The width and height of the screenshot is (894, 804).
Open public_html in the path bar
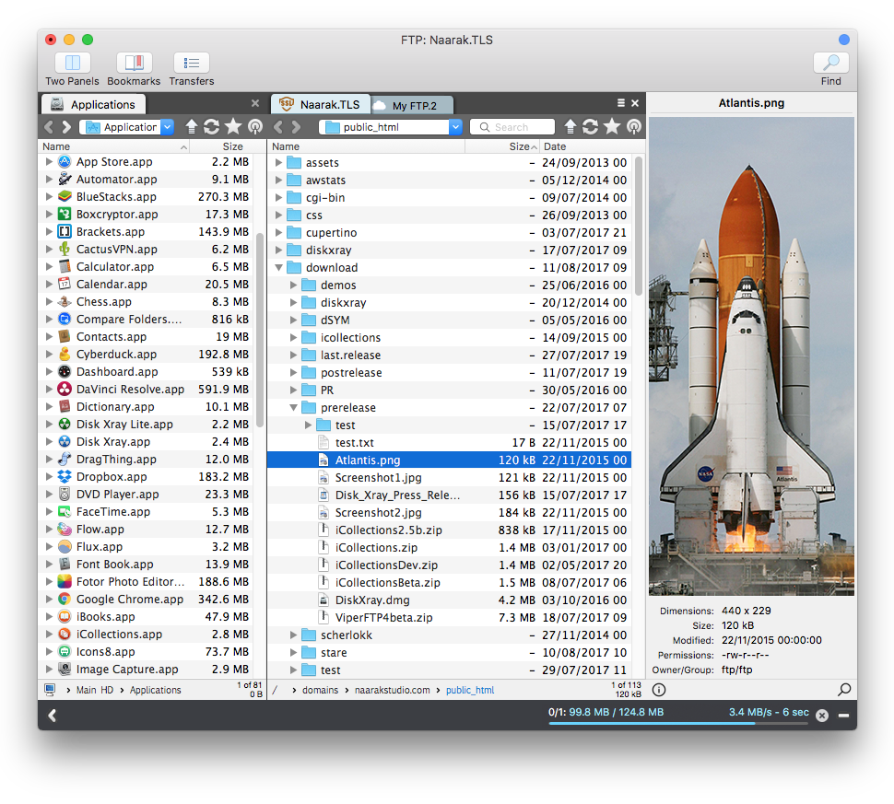pos(470,690)
